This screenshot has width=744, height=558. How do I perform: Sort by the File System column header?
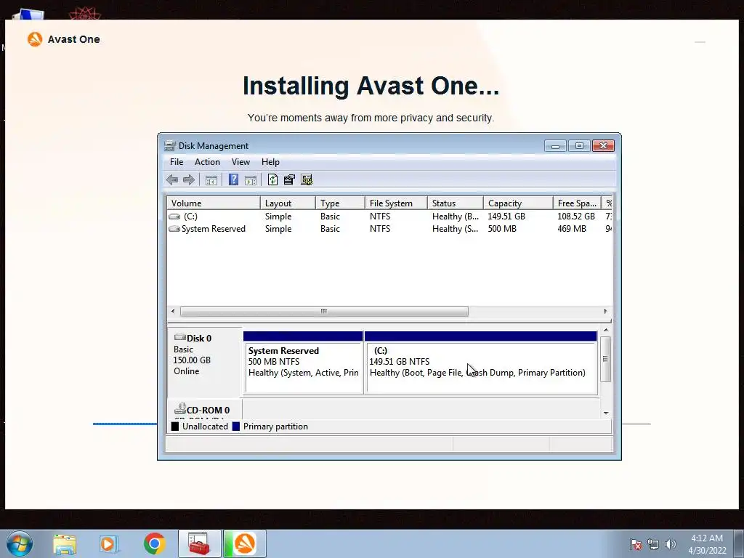(x=396, y=203)
